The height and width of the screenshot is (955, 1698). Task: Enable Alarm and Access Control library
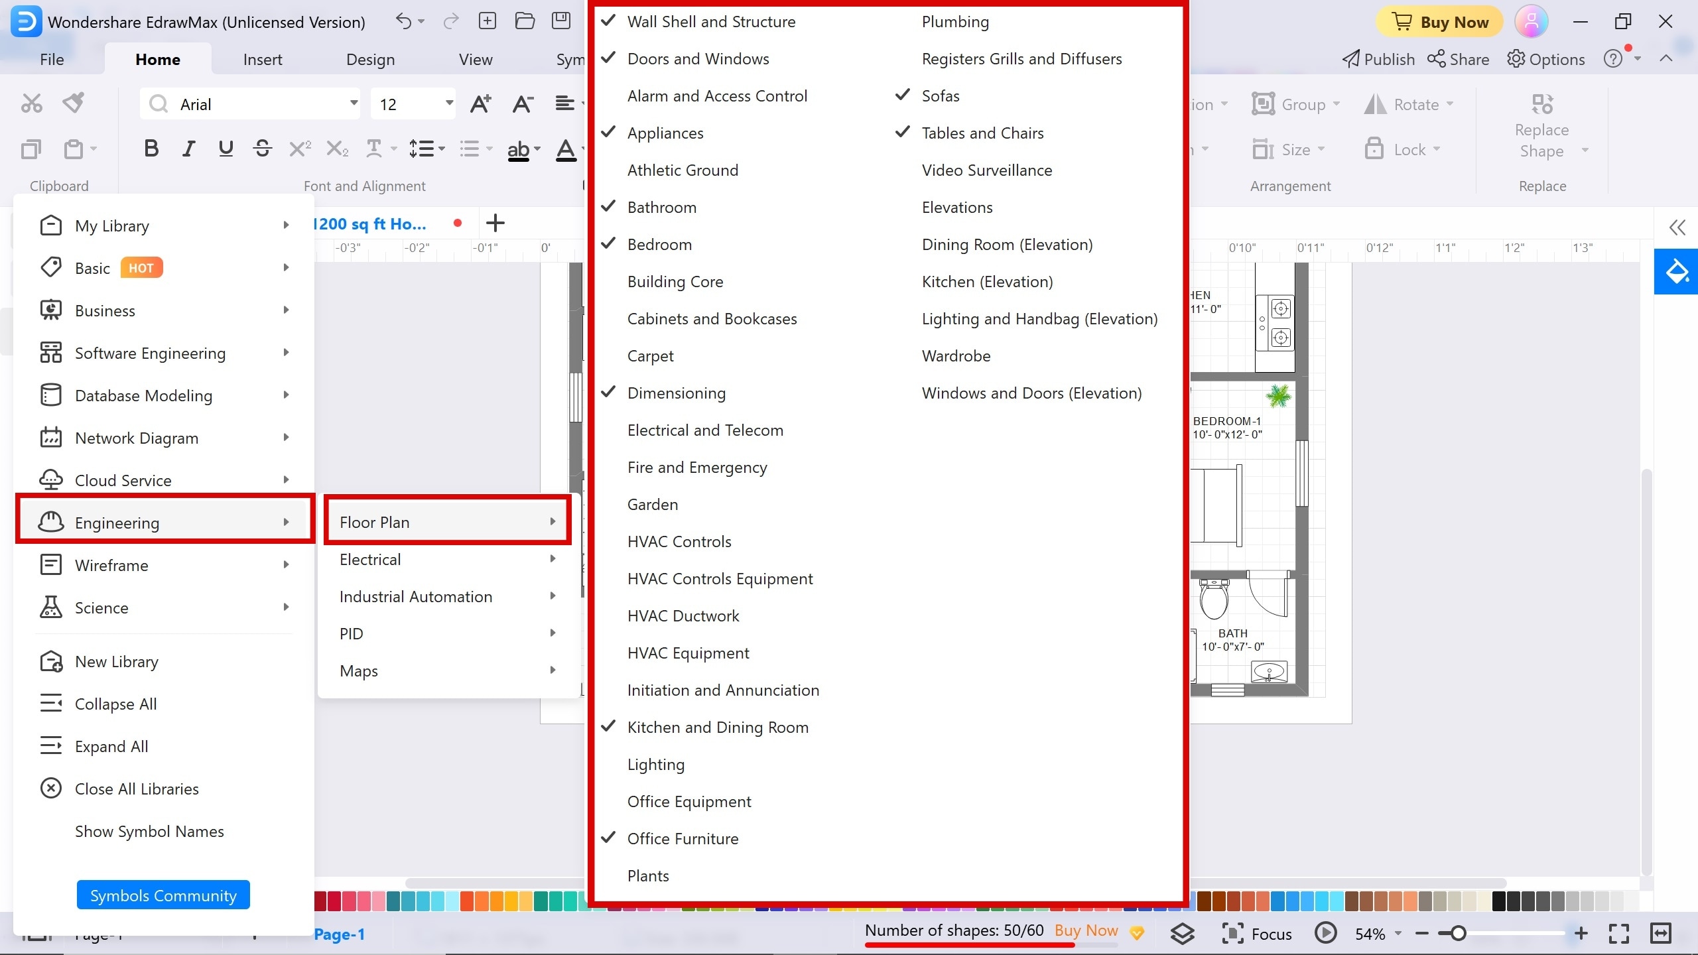pyautogui.click(x=717, y=95)
